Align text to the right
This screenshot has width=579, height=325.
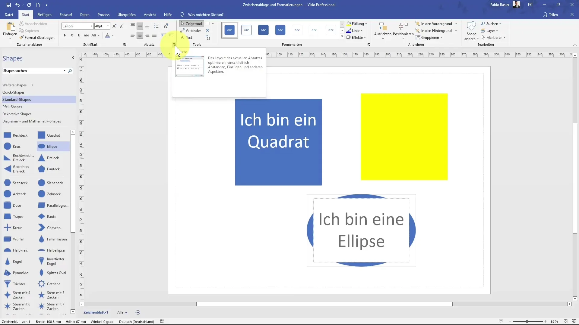(147, 35)
